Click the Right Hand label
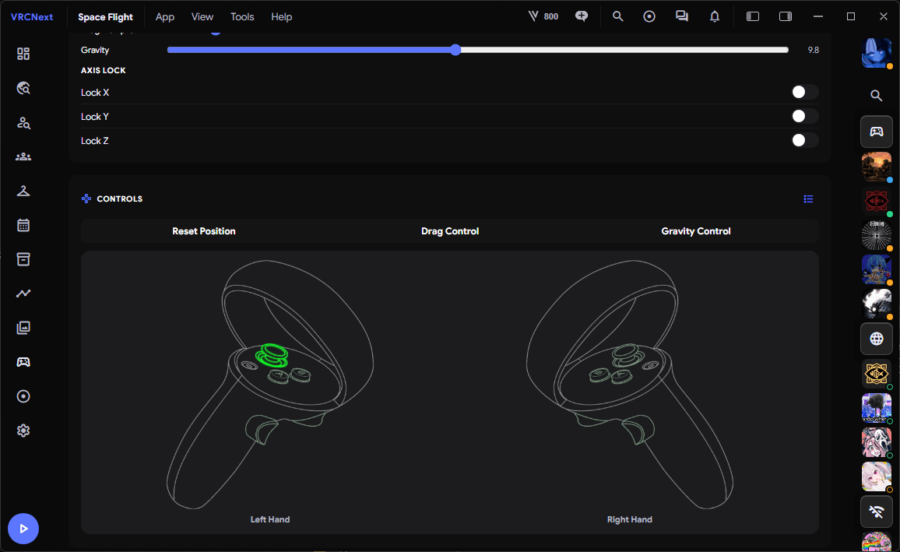Screen dimensions: 900x552 tap(630, 519)
